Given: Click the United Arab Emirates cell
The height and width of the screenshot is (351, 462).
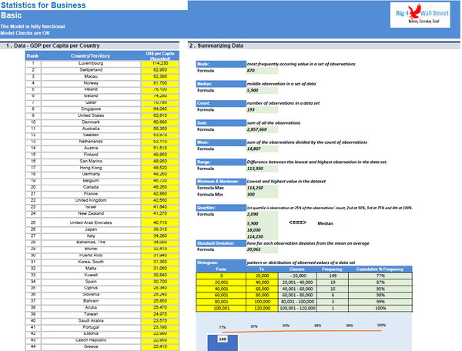Looking at the screenshot, I should [x=91, y=222].
